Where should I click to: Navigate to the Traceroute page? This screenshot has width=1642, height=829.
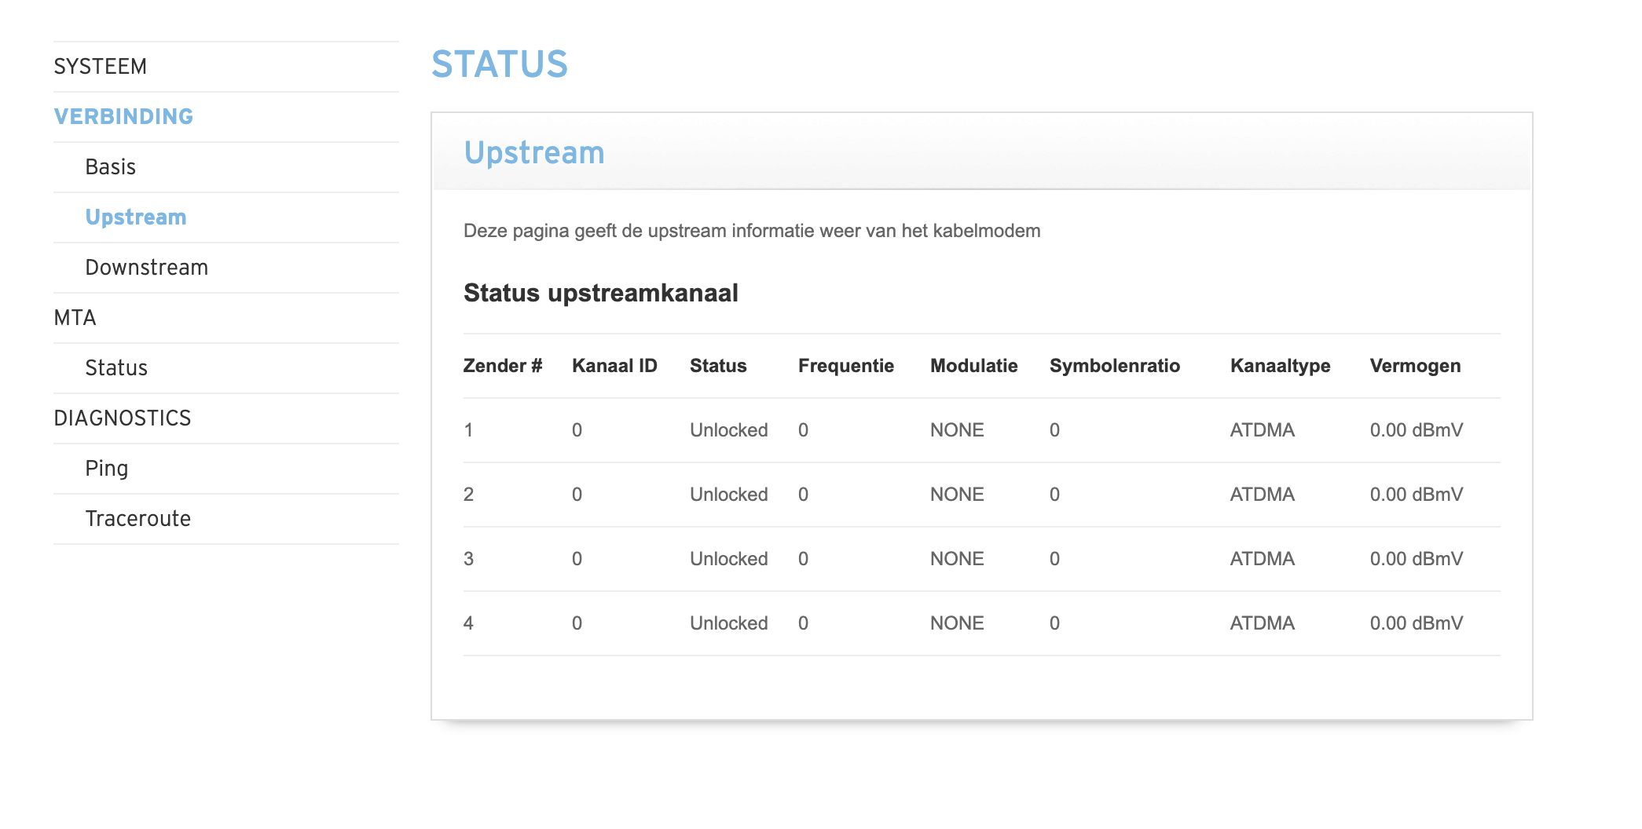(137, 519)
